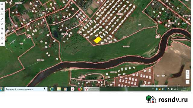Open favorites with the star icon
The image size is (193, 108).
click(2, 29)
